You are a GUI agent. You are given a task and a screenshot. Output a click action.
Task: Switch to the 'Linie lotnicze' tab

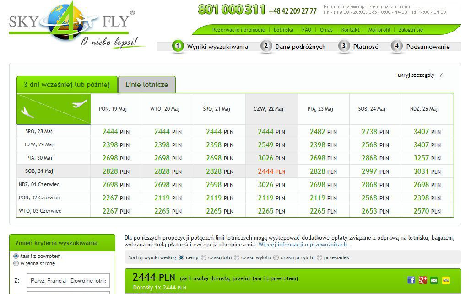point(146,85)
